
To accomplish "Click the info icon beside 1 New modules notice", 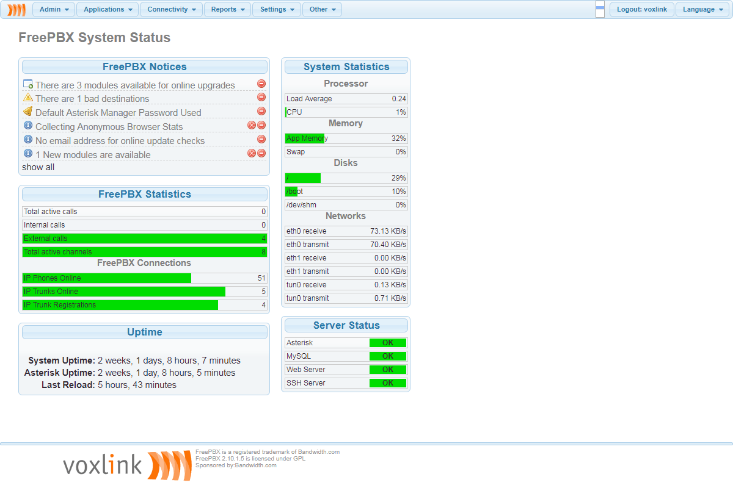I will (27, 154).
